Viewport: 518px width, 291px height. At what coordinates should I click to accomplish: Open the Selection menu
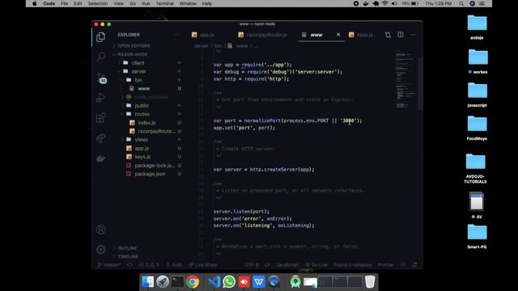[x=98, y=3]
